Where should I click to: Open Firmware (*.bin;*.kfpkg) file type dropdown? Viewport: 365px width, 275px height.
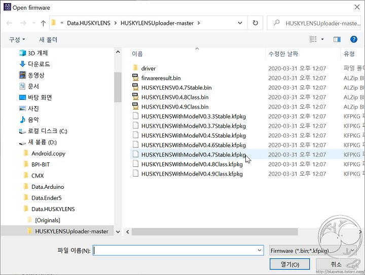313,251
